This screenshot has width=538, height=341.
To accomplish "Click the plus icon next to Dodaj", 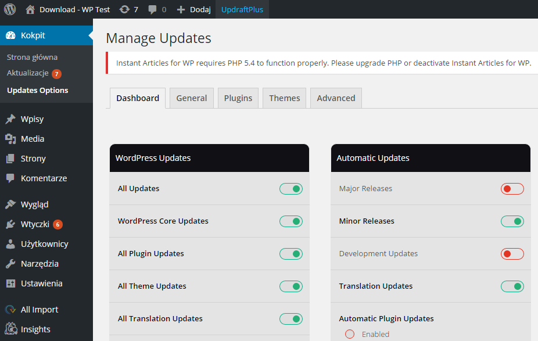I will coord(181,10).
